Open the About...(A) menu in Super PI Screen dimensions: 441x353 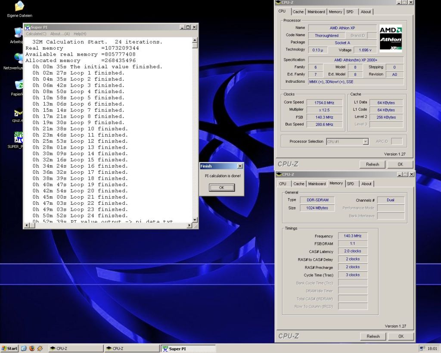60,34
